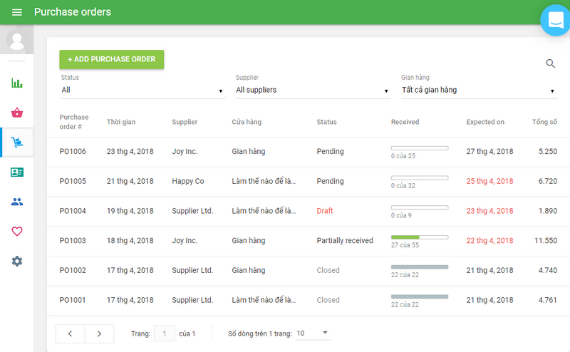Click the Add Purchase Order button
Image resolution: width=570 pixels, height=352 pixels.
click(112, 59)
